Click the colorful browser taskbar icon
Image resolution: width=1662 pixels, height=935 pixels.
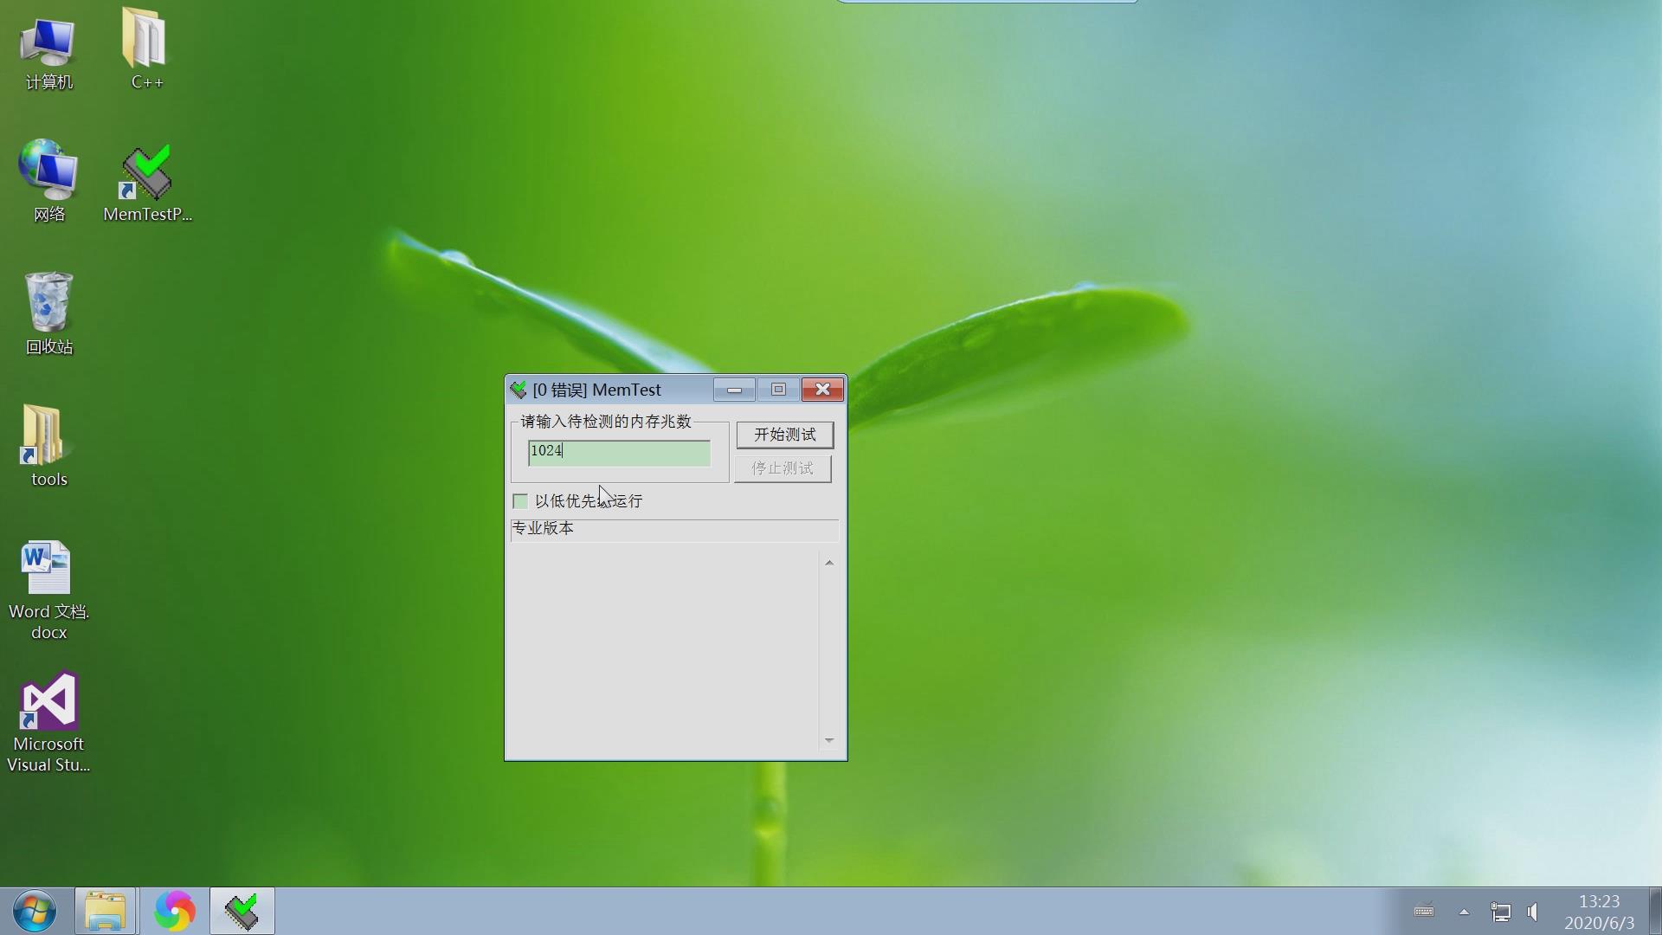(x=174, y=911)
